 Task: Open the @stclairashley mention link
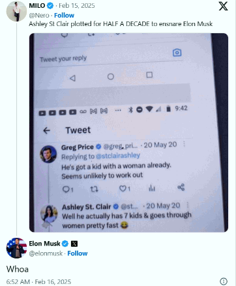pyautogui.click(x=118, y=156)
